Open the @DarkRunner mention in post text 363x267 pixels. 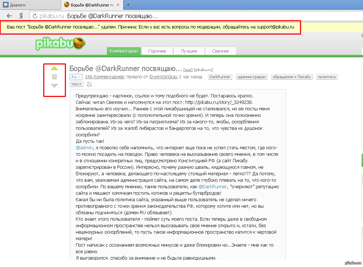click(213, 187)
